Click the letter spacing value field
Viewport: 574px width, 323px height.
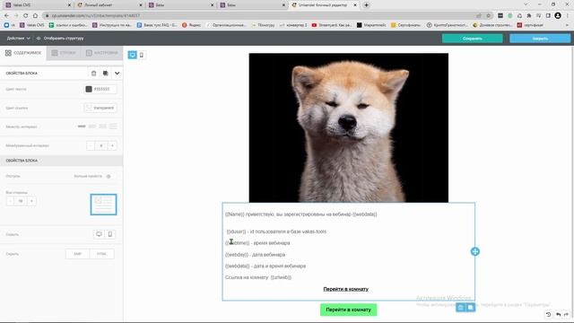101,145
